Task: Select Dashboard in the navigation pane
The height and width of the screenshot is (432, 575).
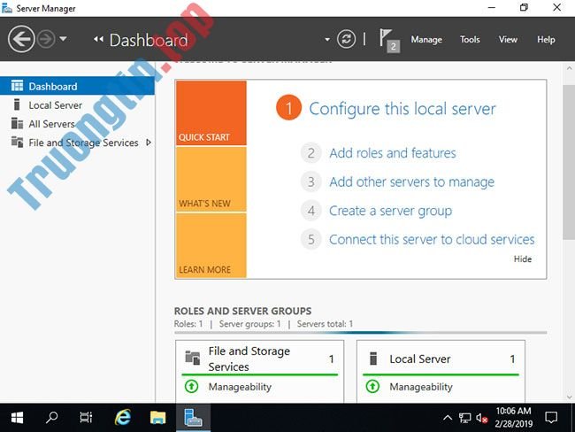Action: tap(77, 86)
